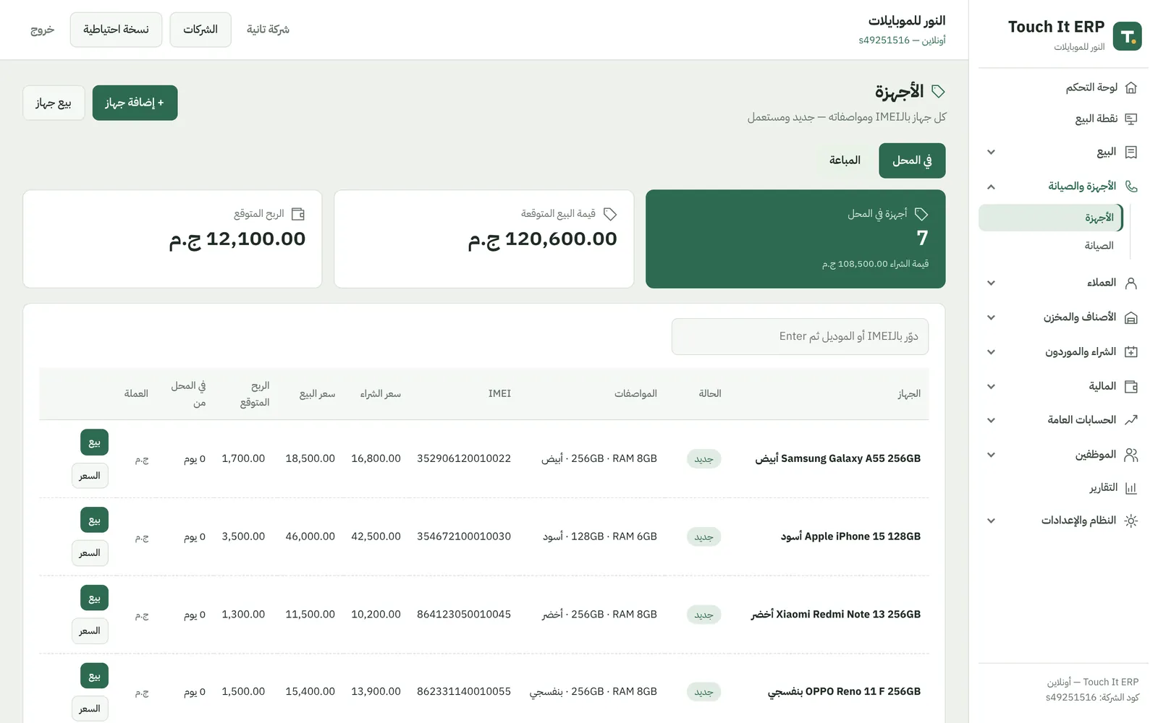The width and height of the screenshot is (1158, 723).
Task: Click the people icon beside الموظفين
Action: click(x=1131, y=455)
